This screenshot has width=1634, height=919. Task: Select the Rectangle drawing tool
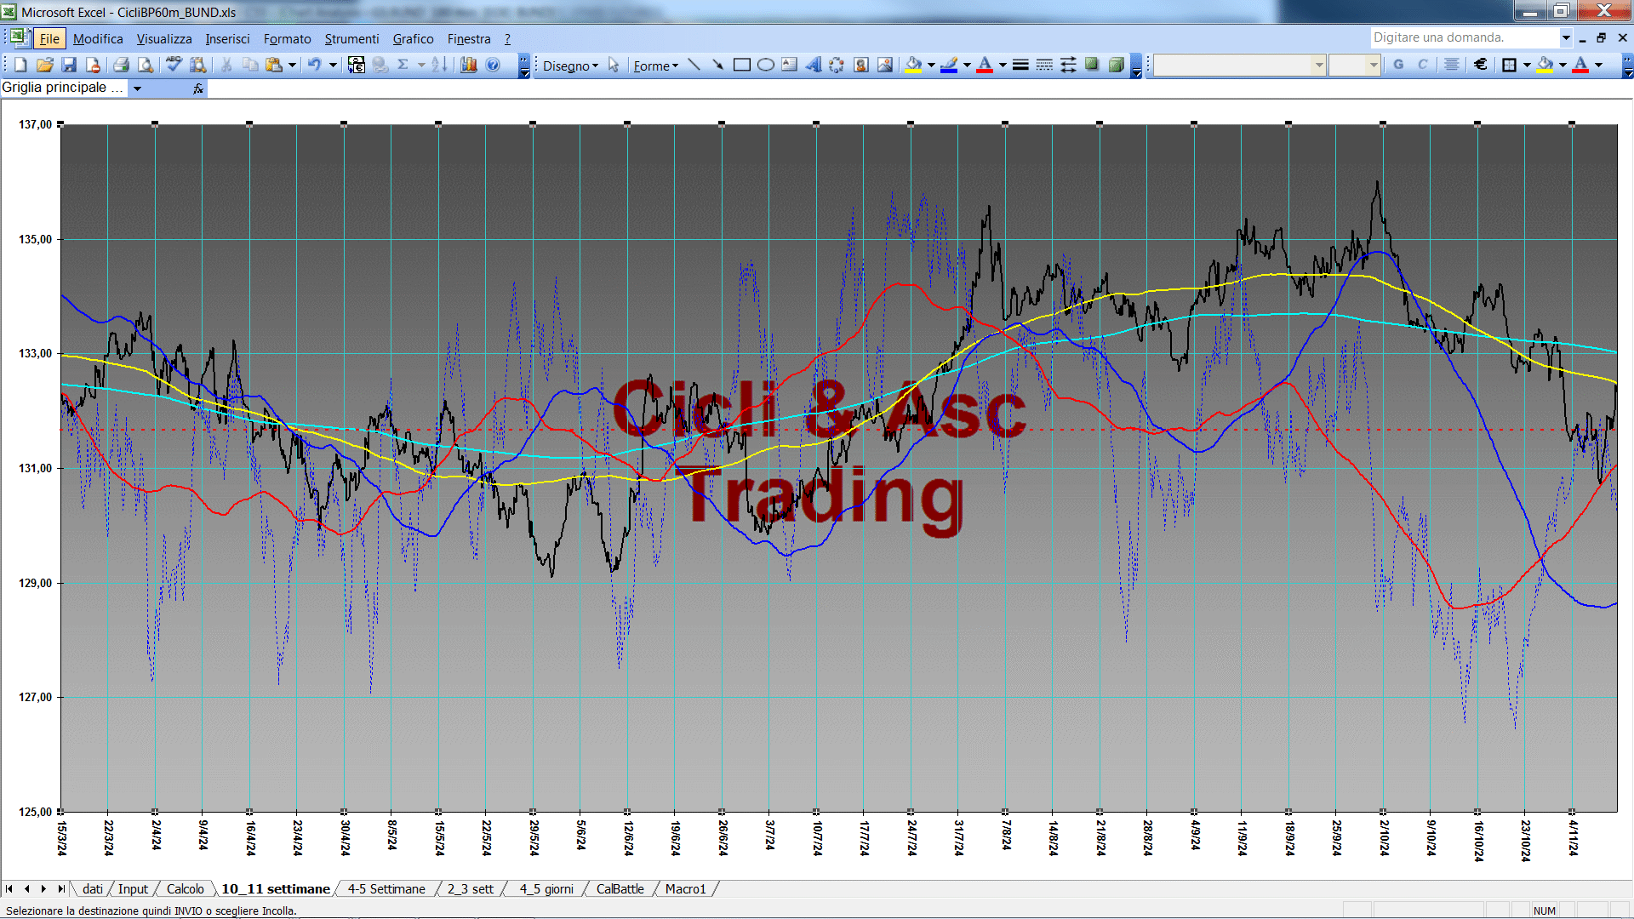pos(741,65)
